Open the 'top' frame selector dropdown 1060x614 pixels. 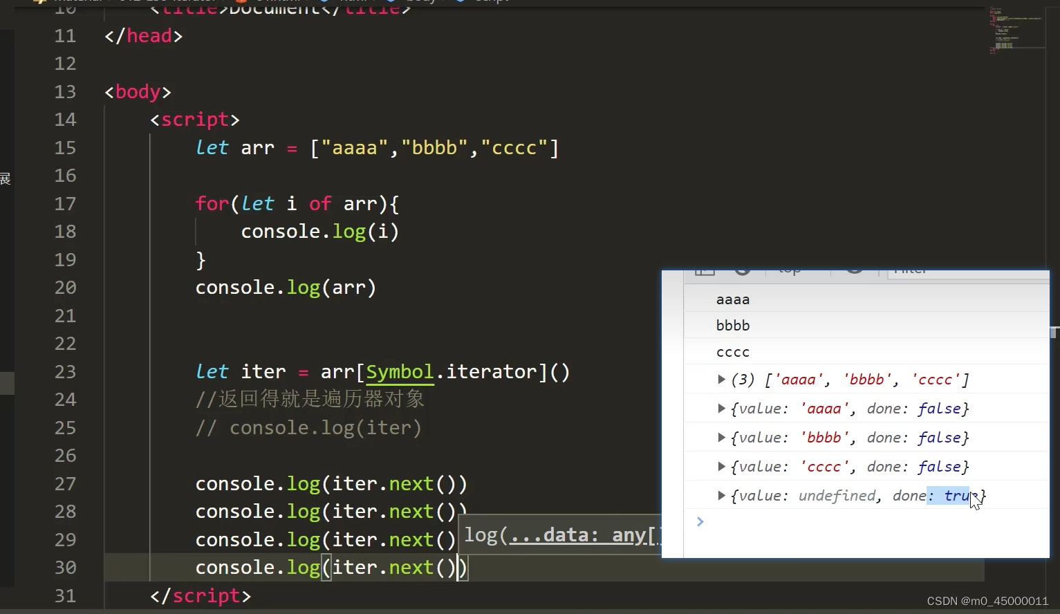(788, 270)
